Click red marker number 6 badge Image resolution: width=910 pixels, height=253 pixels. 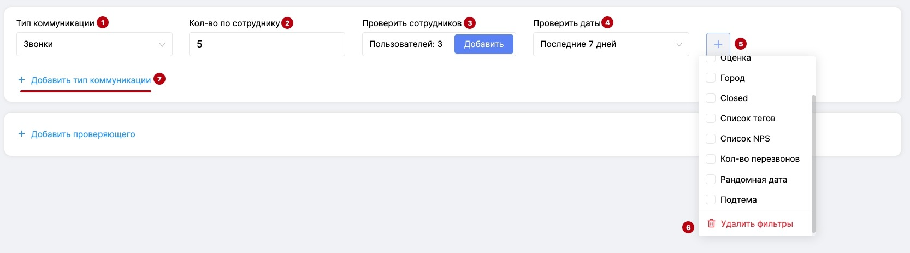(x=688, y=227)
